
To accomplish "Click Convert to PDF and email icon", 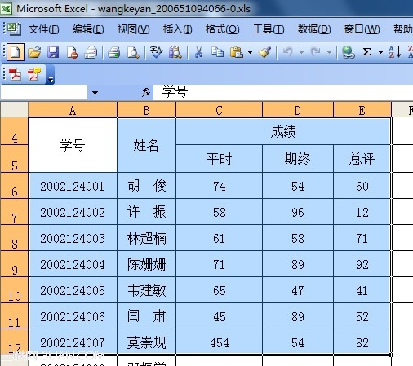I will [x=34, y=74].
